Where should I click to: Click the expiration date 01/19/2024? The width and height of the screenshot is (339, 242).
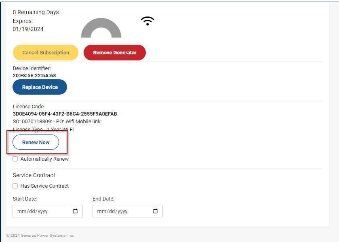click(28, 29)
